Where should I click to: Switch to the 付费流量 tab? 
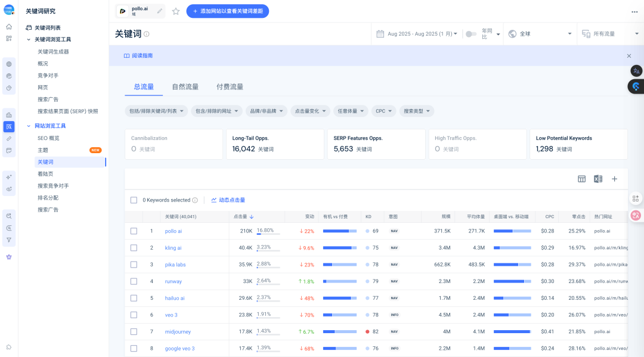230,86
